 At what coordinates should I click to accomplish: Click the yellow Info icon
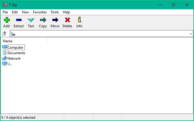point(80,19)
